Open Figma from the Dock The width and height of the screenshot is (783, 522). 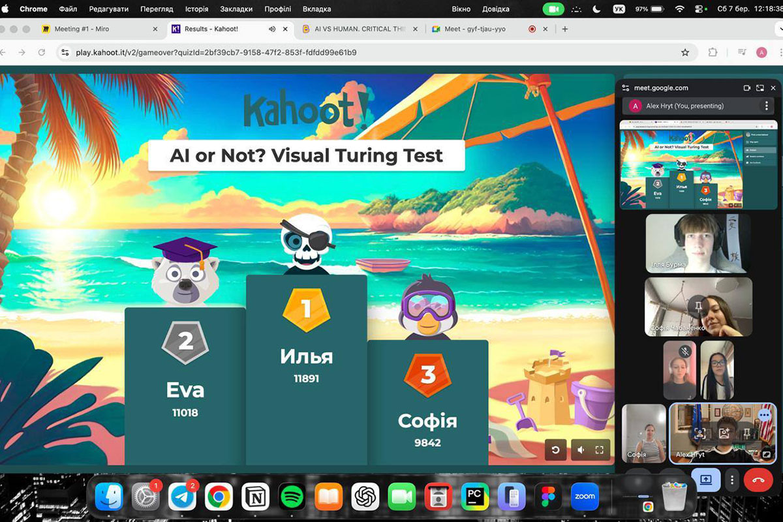(x=548, y=497)
